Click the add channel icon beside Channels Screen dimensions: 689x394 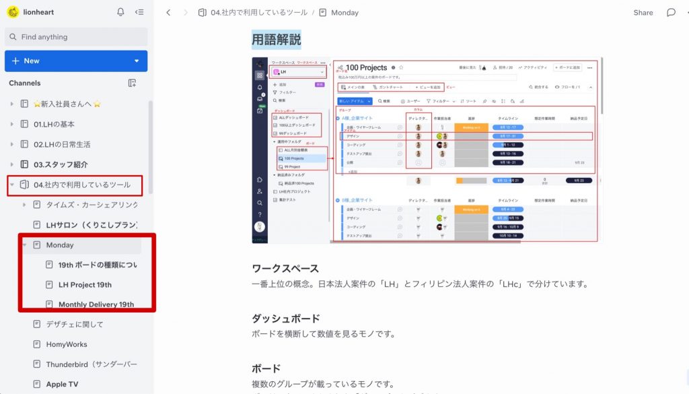pyautogui.click(x=132, y=83)
